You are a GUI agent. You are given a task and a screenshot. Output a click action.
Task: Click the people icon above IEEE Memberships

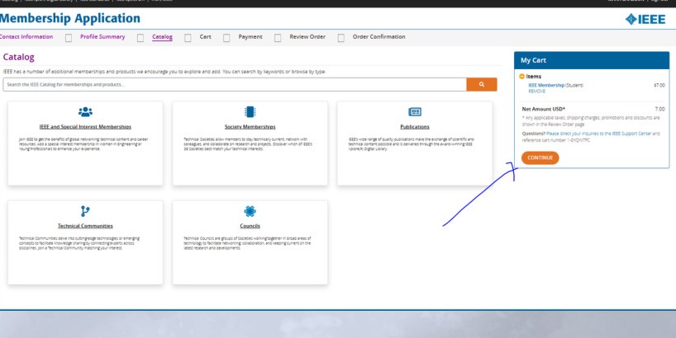(x=85, y=112)
